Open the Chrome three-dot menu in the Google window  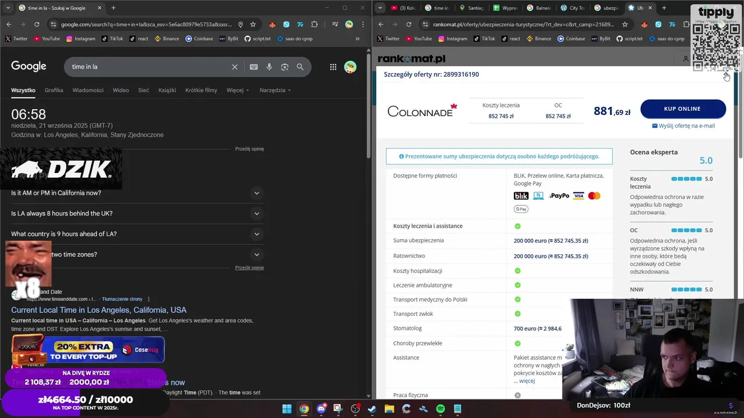pos(362,24)
